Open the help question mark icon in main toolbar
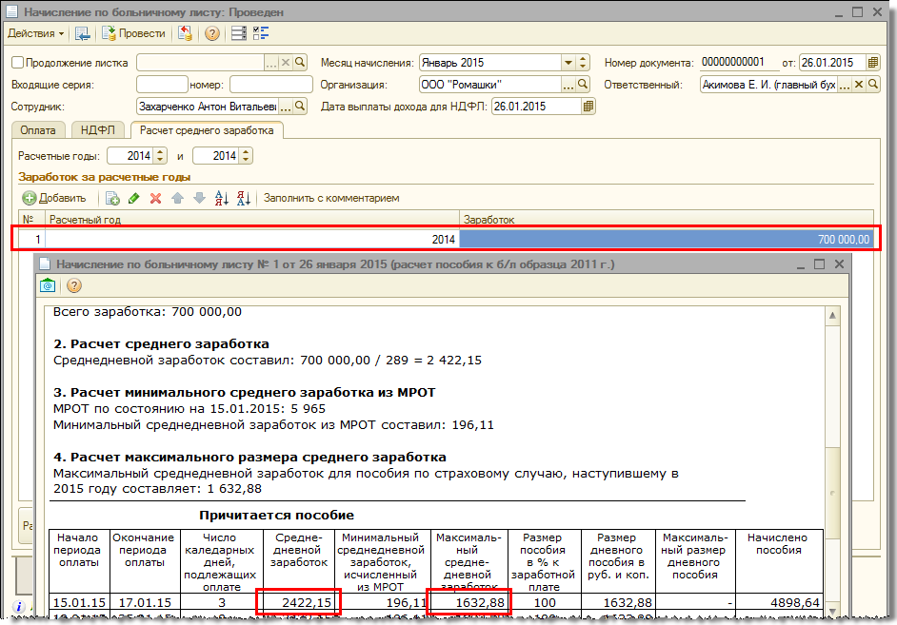This screenshot has width=897, height=625. 211,33
